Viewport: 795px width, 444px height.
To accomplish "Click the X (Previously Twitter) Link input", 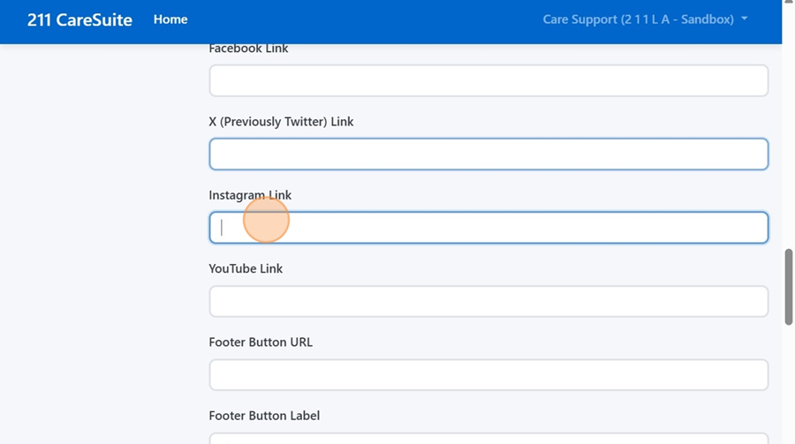I will [x=488, y=154].
